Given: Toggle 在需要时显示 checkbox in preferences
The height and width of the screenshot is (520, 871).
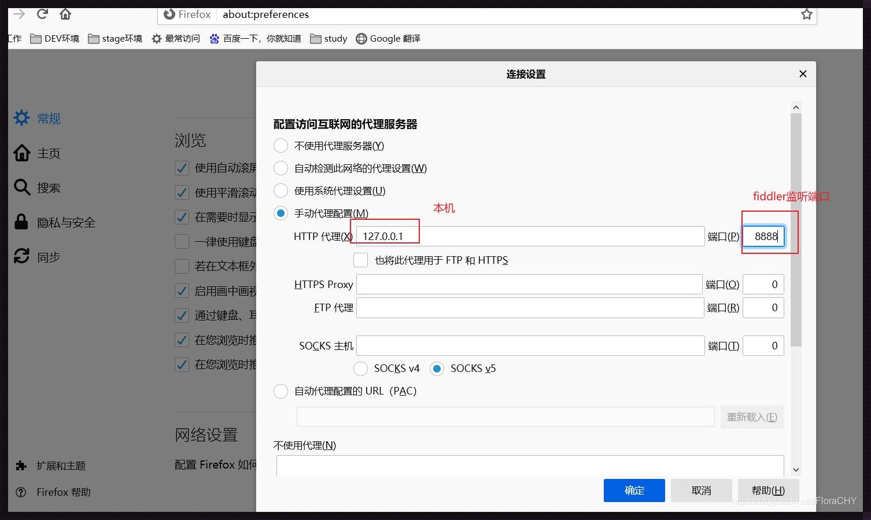Looking at the screenshot, I should [182, 217].
